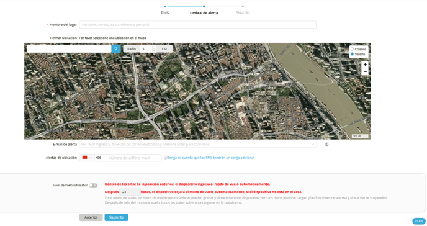
Task: Open the SMS additional charge notice link
Action: pos(211,158)
